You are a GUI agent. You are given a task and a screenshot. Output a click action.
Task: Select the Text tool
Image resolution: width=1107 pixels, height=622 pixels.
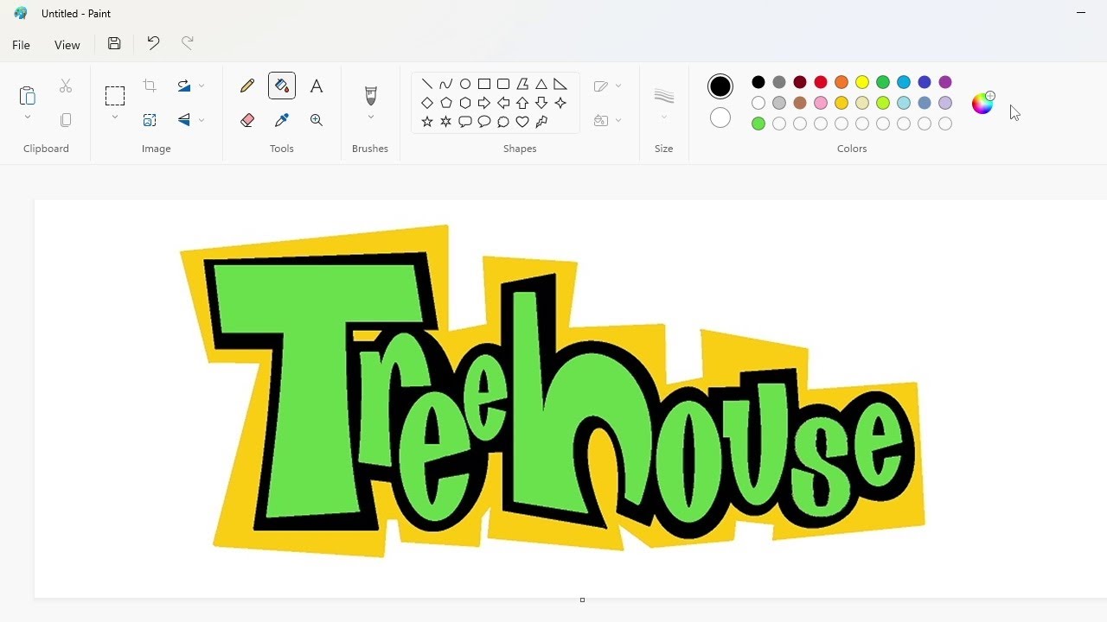pos(317,86)
